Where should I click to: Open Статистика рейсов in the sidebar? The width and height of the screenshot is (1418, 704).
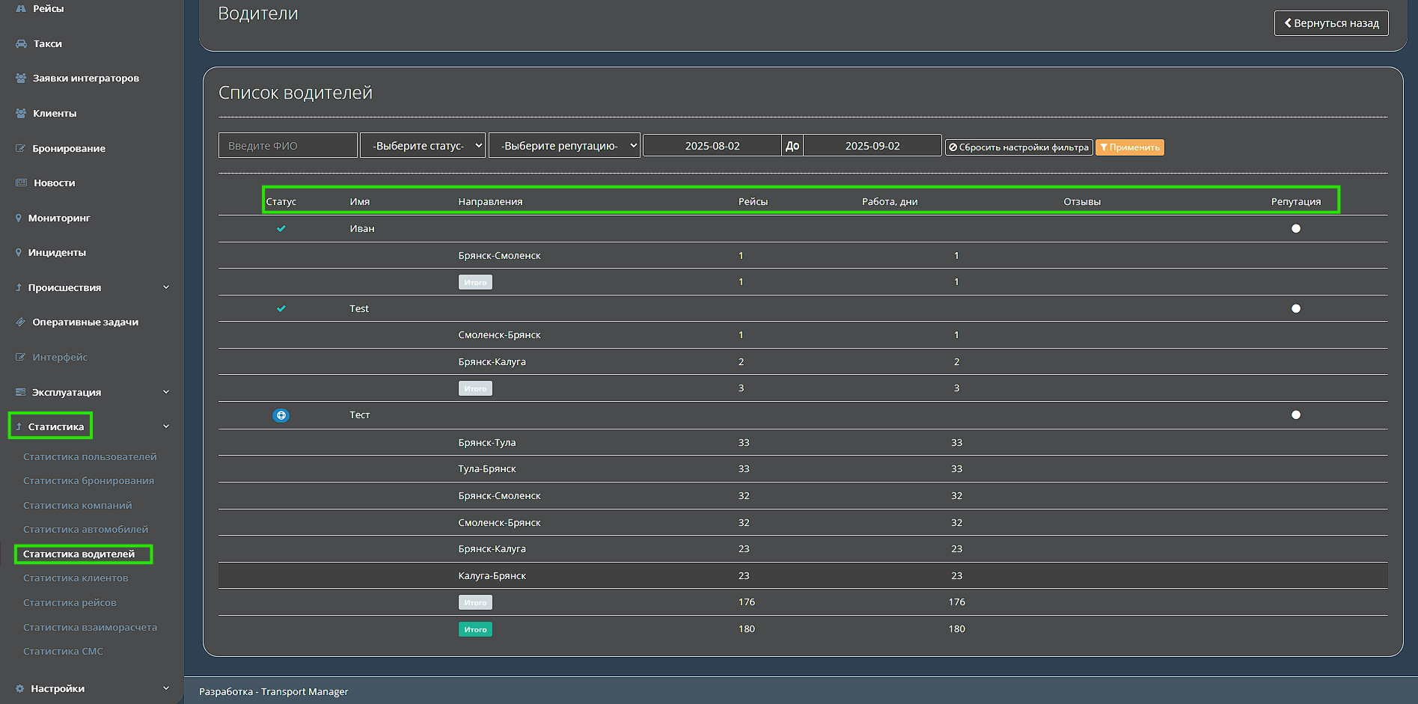(70, 603)
